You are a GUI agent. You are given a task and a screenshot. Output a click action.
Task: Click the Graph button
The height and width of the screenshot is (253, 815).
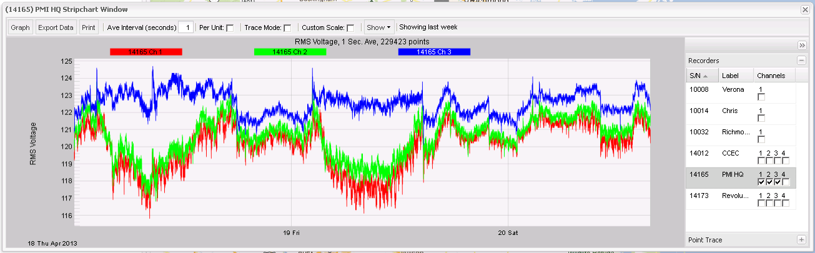pyautogui.click(x=20, y=27)
